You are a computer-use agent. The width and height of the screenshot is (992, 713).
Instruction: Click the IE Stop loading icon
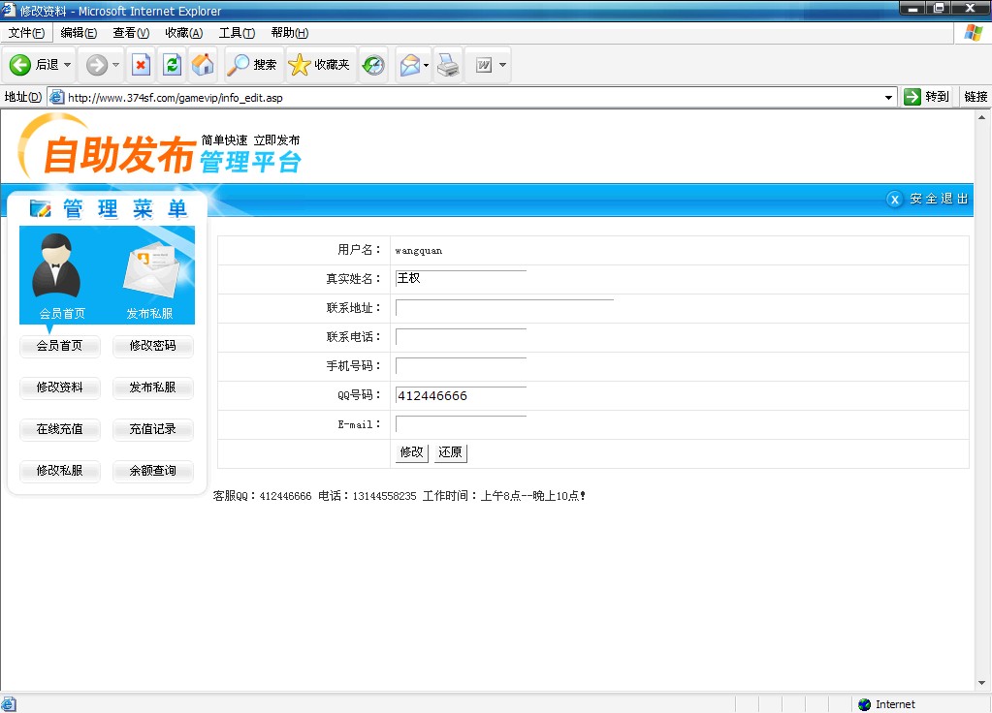coord(141,65)
